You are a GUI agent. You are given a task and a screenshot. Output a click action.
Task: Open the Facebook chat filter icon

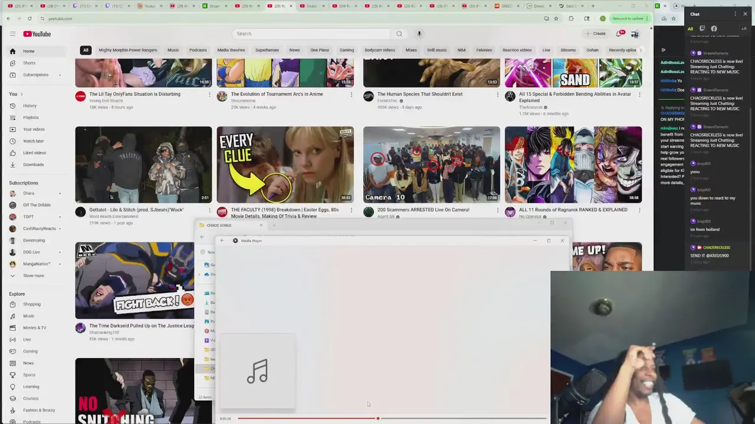(x=714, y=28)
